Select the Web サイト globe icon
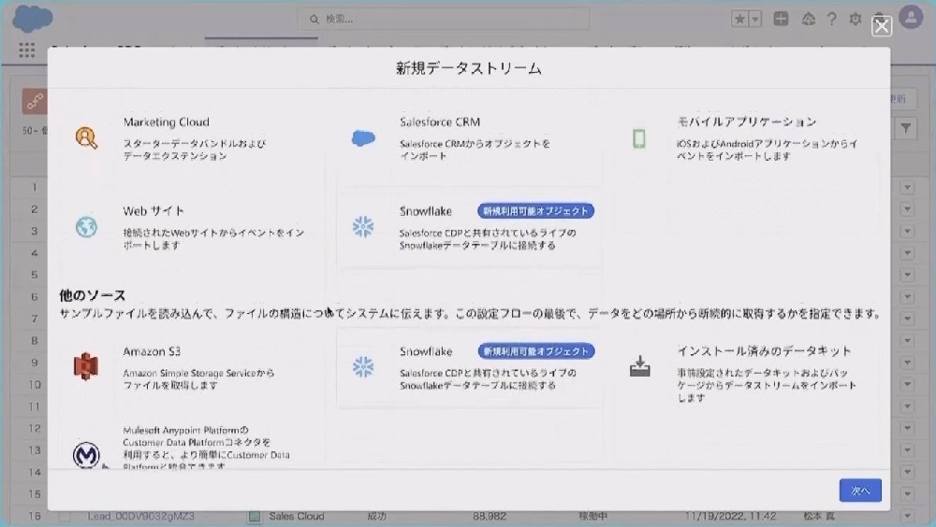This screenshot has height=527, width=936. [x=86, y=227]
